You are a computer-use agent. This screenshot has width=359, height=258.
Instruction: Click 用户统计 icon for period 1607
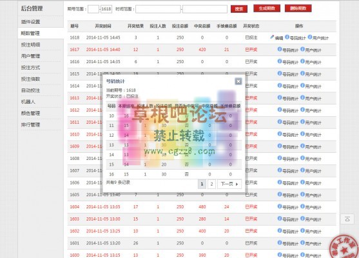(302, 170)
